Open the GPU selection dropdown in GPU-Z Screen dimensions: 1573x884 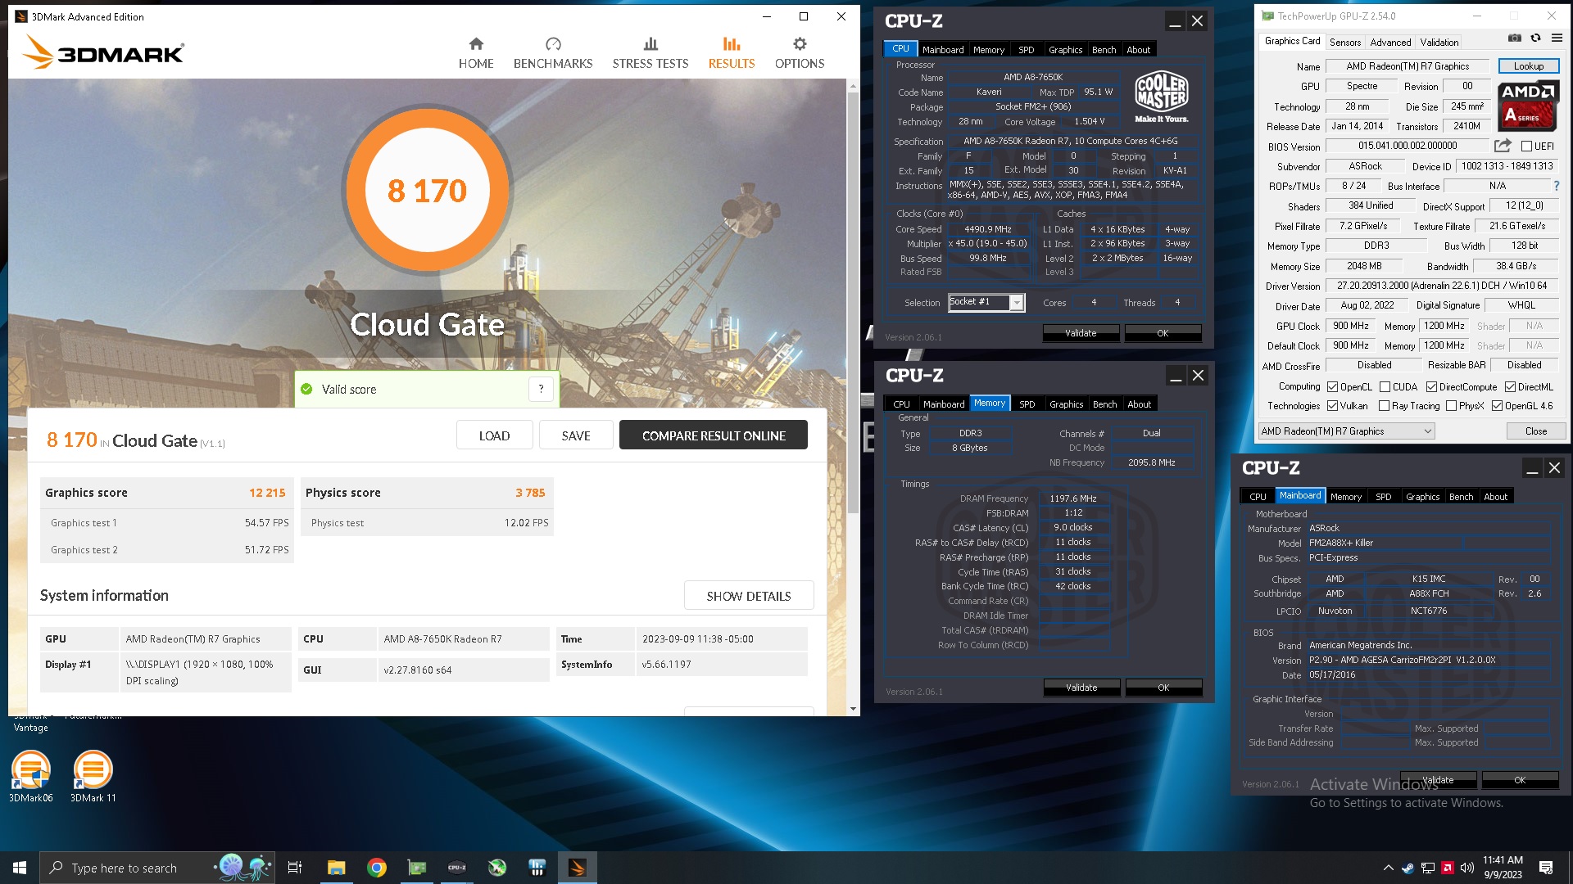click(1347, 431)
